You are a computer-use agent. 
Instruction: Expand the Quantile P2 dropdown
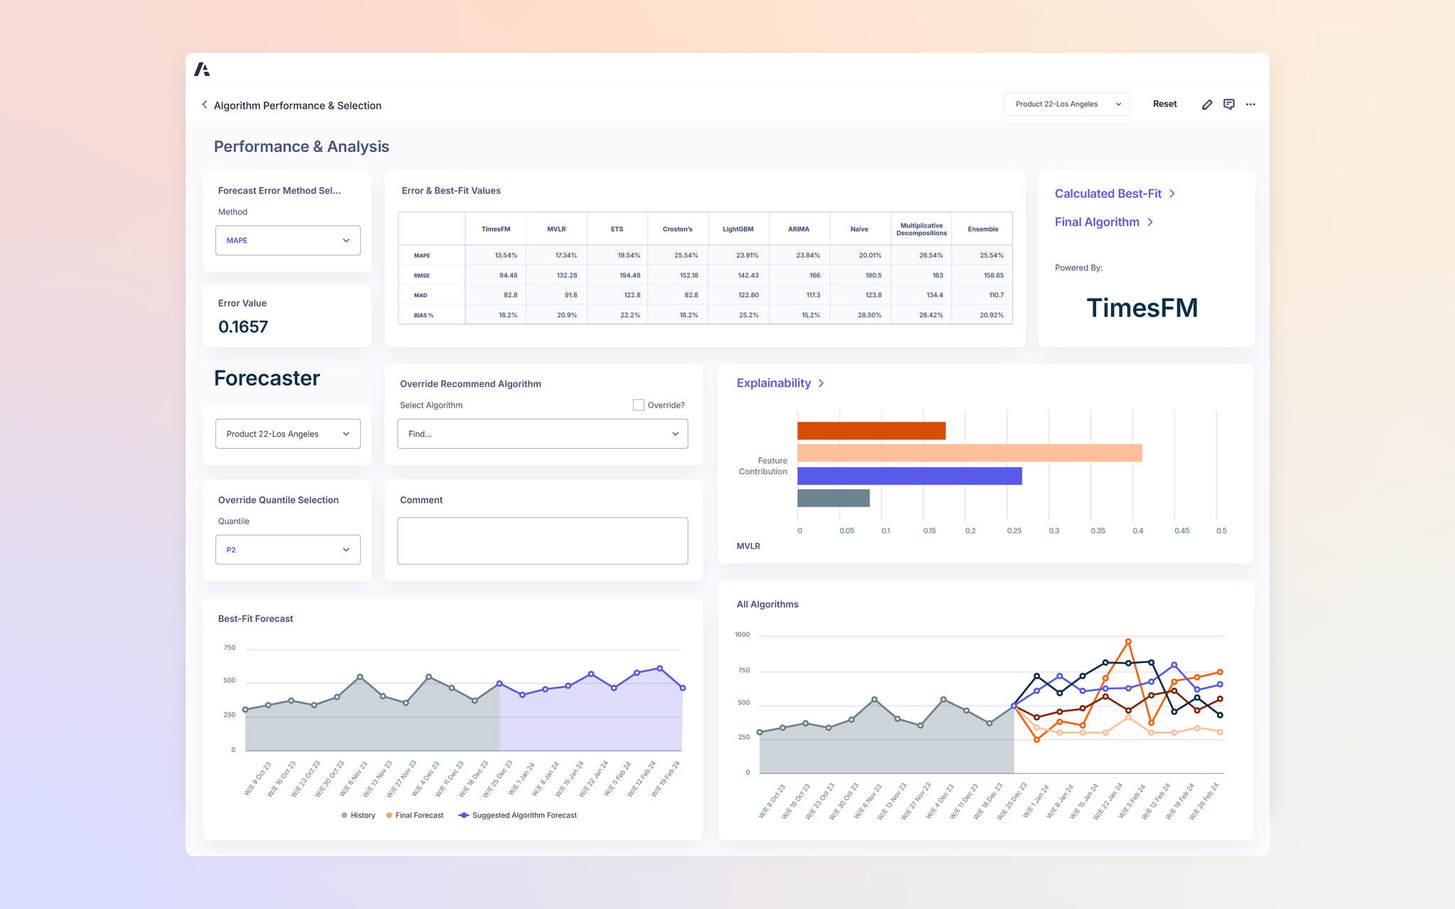click(288, 550)
